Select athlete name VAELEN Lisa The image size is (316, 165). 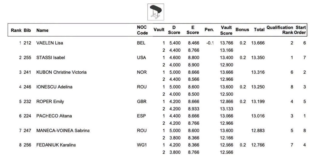(x=50, y=43)
